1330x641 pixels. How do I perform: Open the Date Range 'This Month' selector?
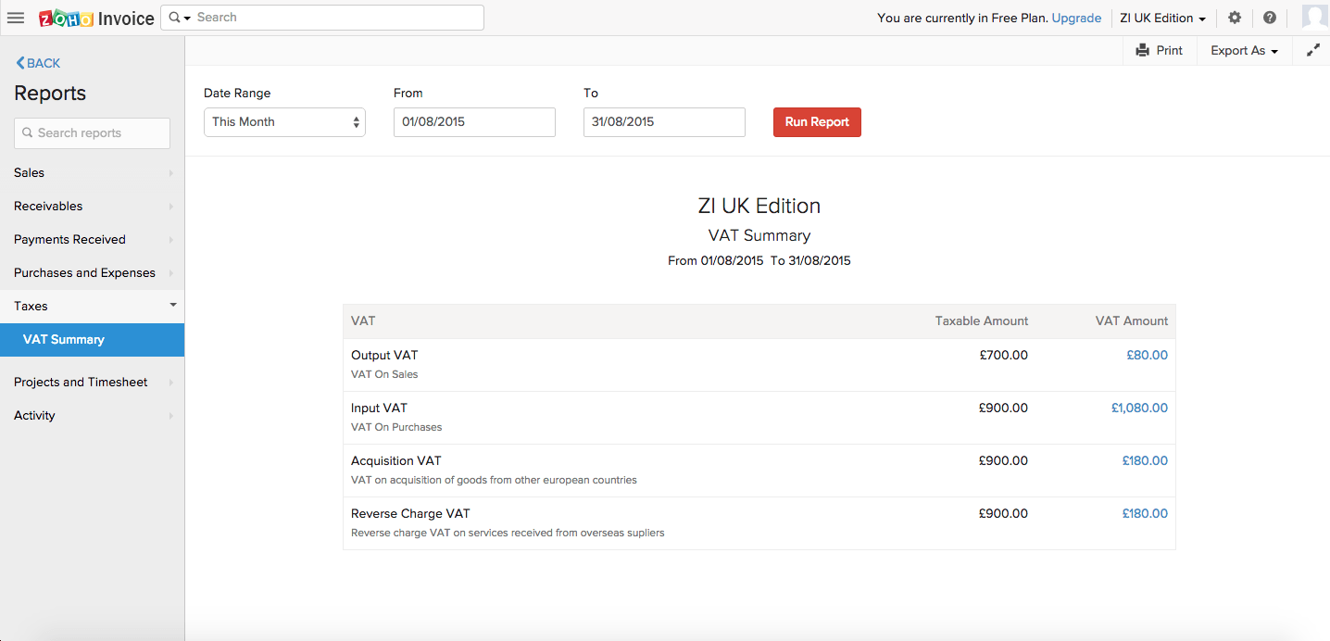[x=284, y=122]
